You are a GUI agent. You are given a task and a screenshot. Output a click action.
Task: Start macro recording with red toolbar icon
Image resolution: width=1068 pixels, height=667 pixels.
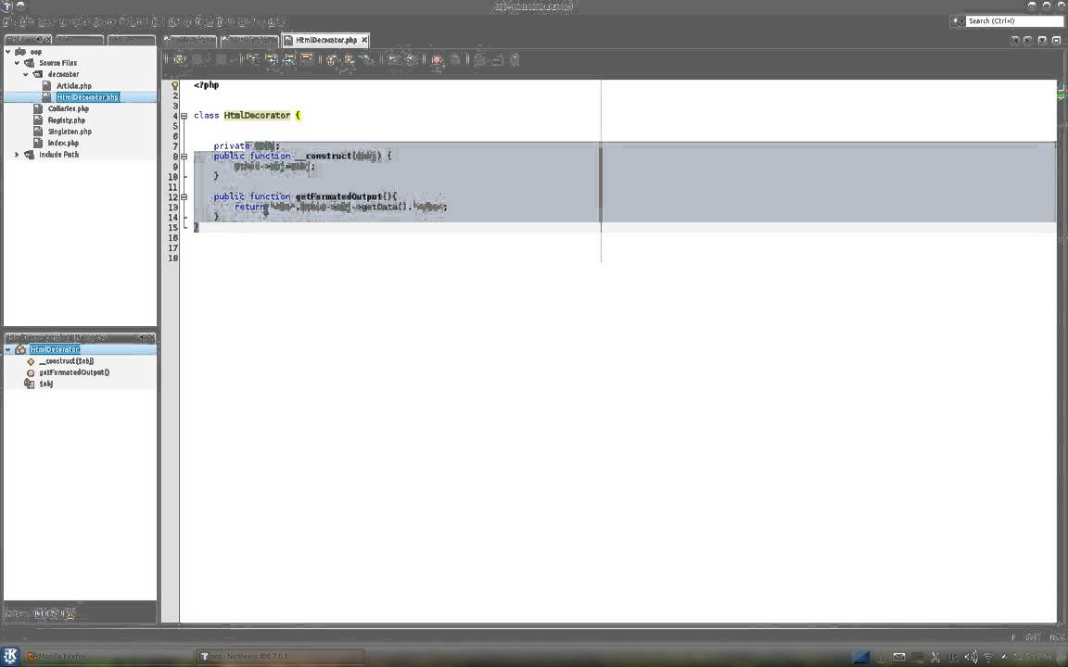(438, 60)
